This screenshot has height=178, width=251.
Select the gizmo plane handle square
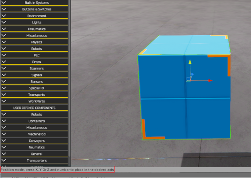click(x=188, y=79)
